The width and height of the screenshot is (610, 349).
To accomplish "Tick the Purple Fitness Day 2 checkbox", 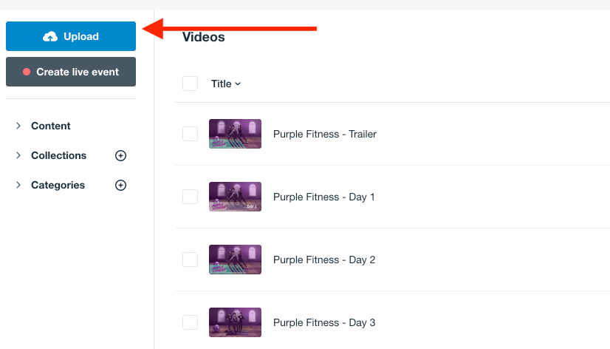I will pos(191,260).
